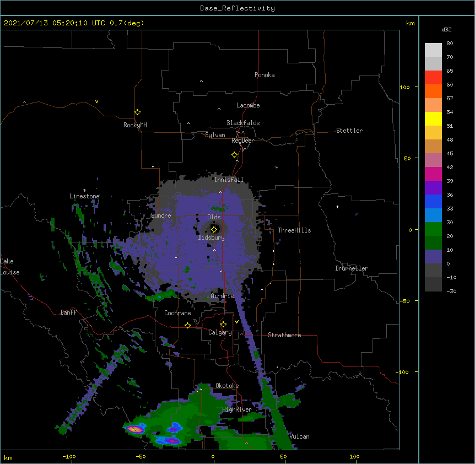Select the dark grey -10 to 0 dBZ swatch
This screenshot has height=464, width=475.
coord(433,271)
